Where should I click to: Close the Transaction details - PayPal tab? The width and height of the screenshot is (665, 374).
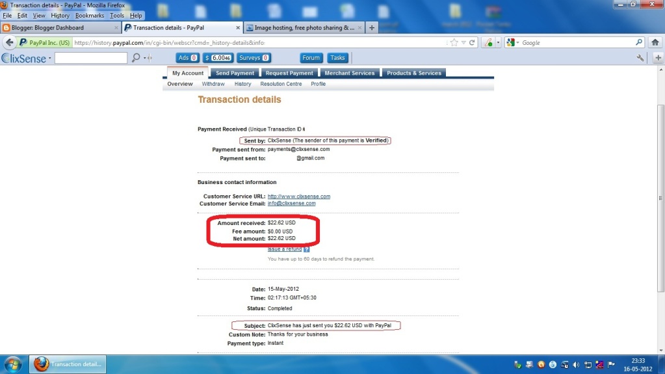(x=237, y=27)
